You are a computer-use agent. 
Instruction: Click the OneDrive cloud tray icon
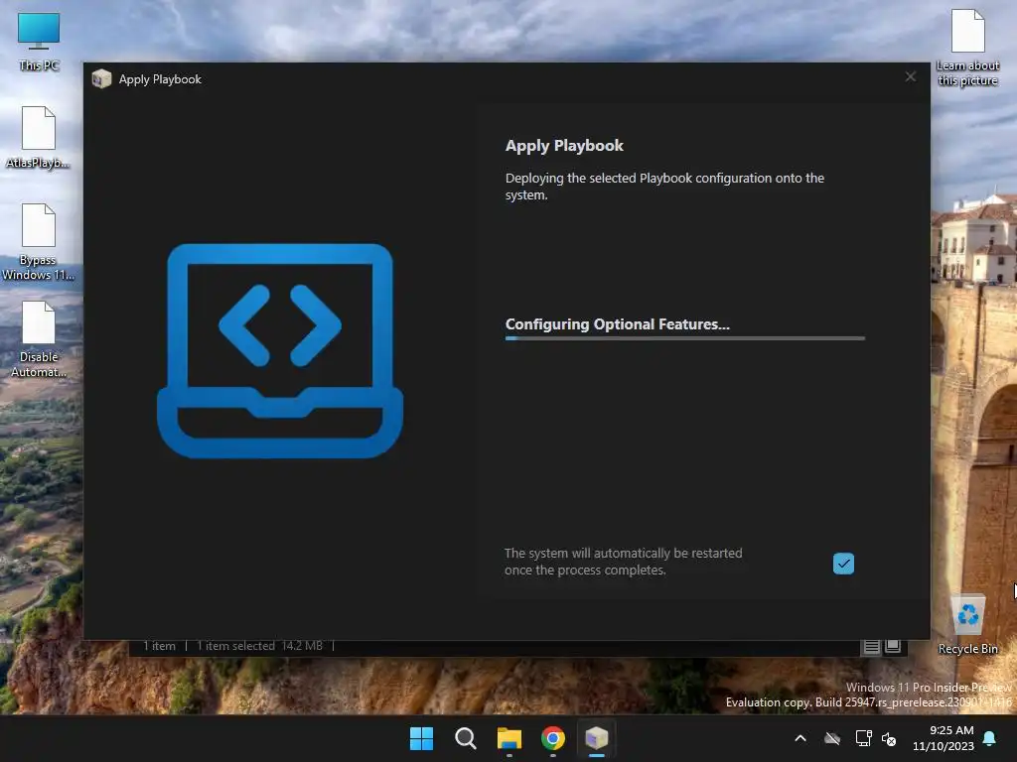pos(832,738)
